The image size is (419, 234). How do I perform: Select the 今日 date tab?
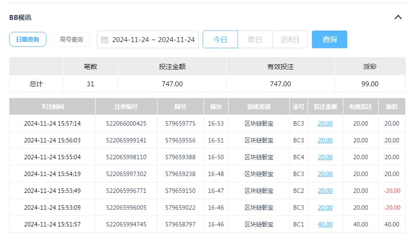pyautogui.click(x=220, y=39)
